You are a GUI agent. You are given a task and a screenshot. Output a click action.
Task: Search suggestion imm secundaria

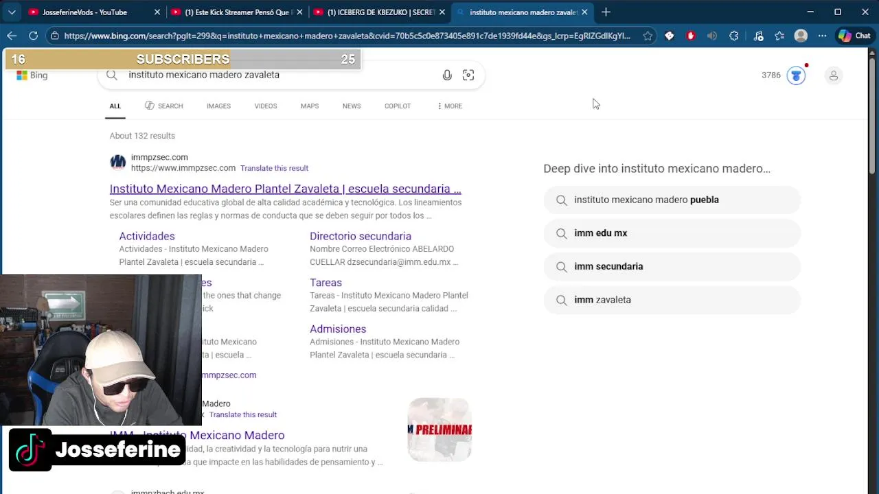[672, 266]
